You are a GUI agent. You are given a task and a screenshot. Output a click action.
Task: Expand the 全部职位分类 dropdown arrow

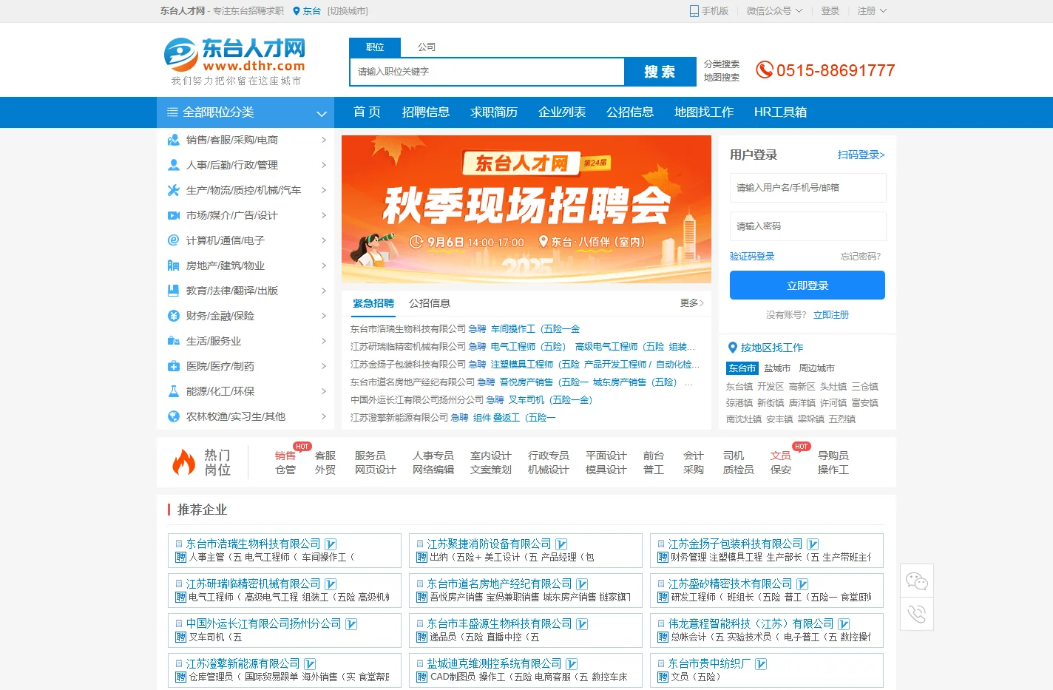322,113
